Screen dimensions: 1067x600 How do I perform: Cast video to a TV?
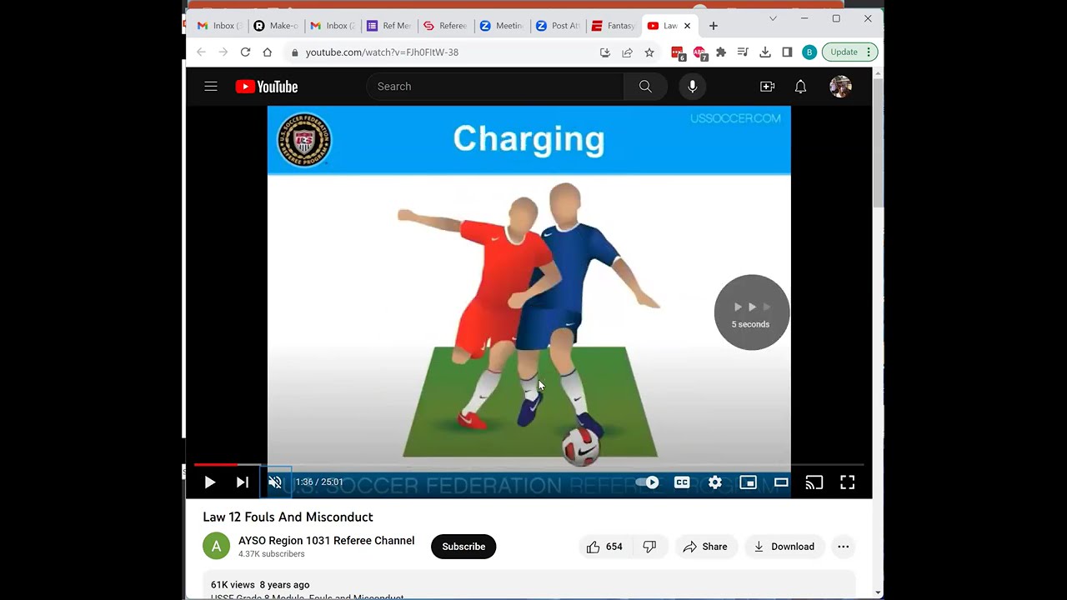[814, 482]
